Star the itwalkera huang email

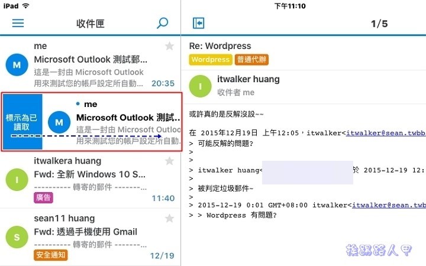coord(170,161)
